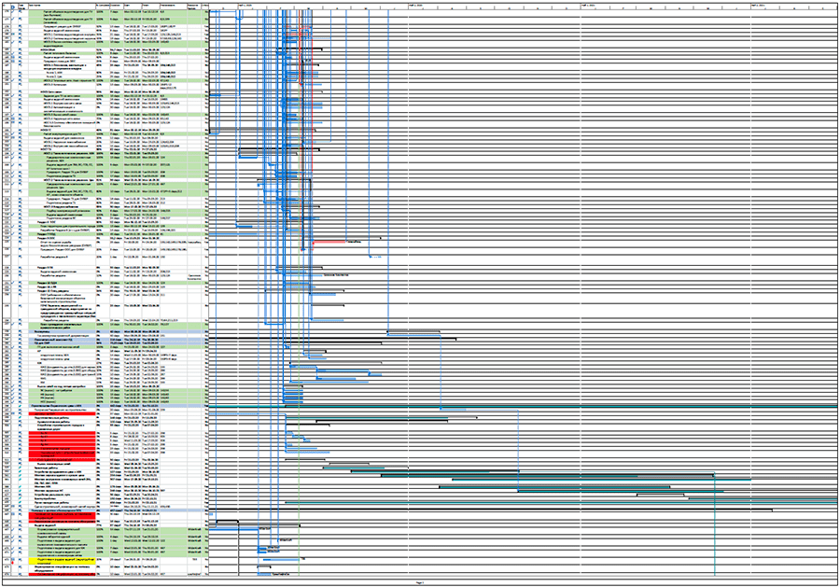Image resolution: width=840 pixels, height=587 pixels.
Task: Click the Half 2, 2020 timescale label
Action: coord(415,5)
